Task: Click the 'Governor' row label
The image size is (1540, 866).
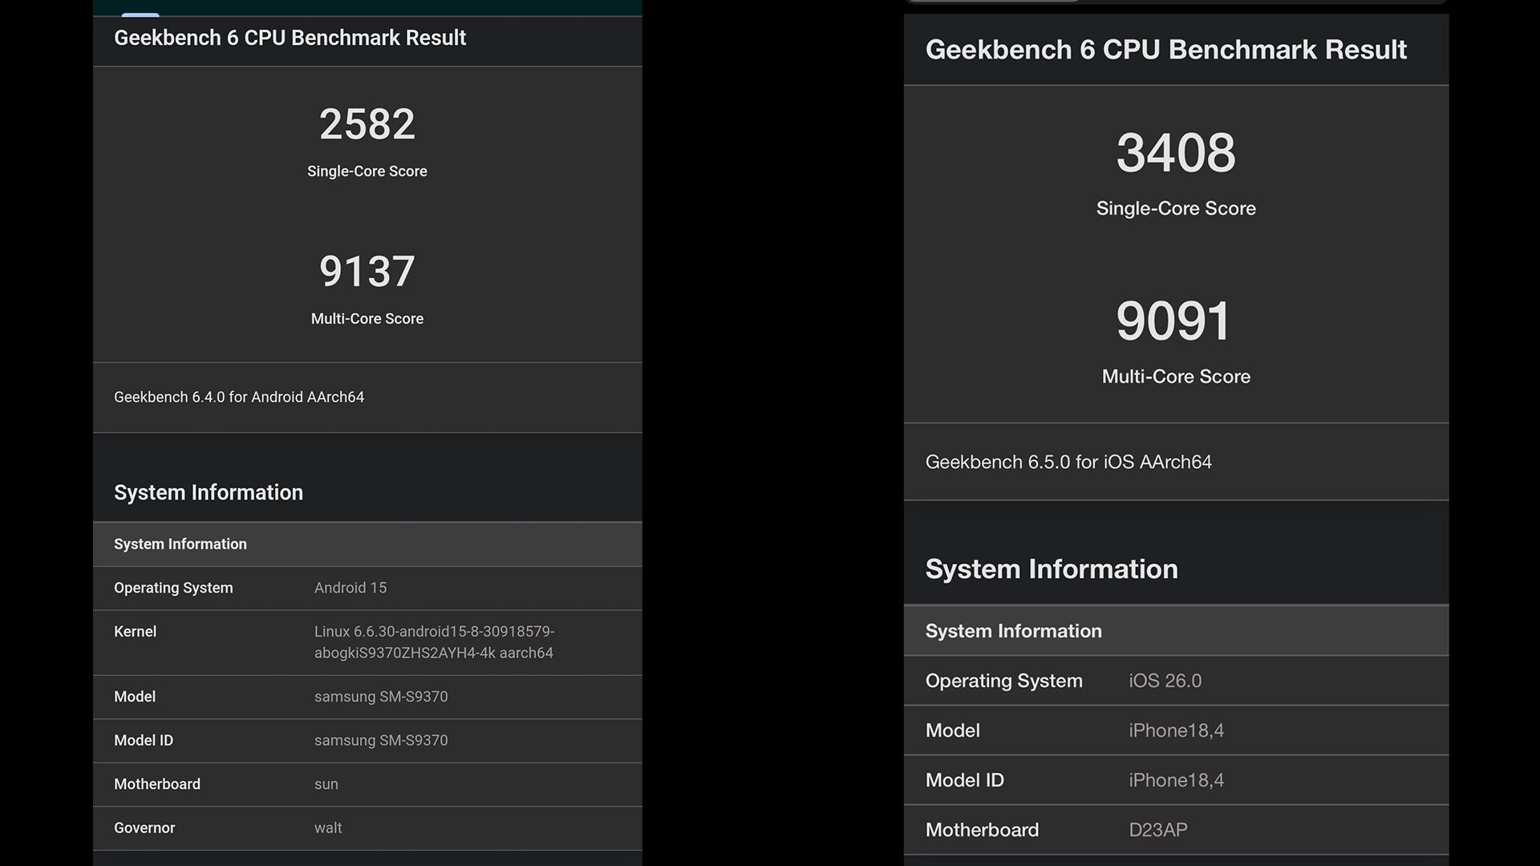Action: (x=144, y=828)
